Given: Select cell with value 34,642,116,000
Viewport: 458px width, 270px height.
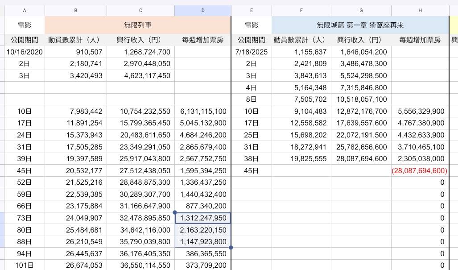Looking at the screenshot, I should point(140,230).
